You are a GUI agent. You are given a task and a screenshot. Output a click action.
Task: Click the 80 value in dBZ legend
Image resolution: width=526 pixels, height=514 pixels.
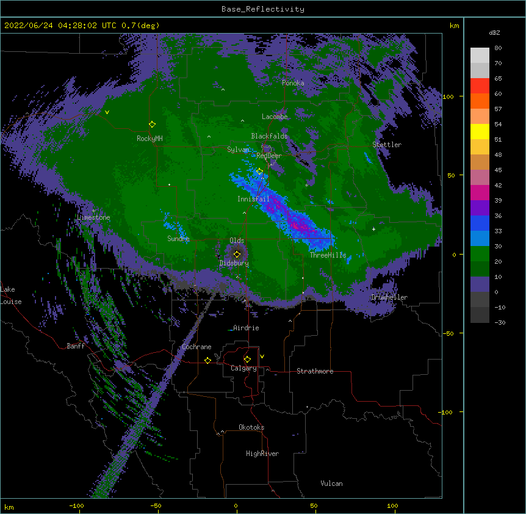pyautogui.click(x=498, y=48)
